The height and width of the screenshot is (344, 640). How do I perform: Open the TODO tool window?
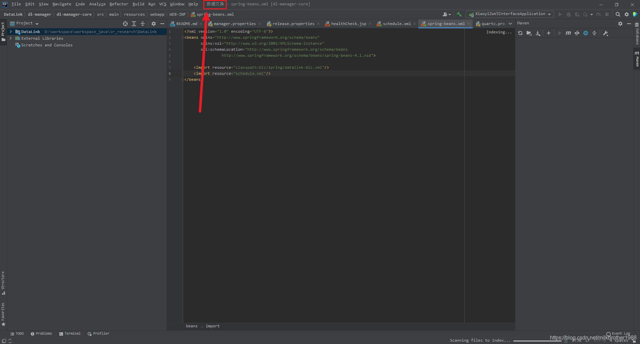coord(17,334)
